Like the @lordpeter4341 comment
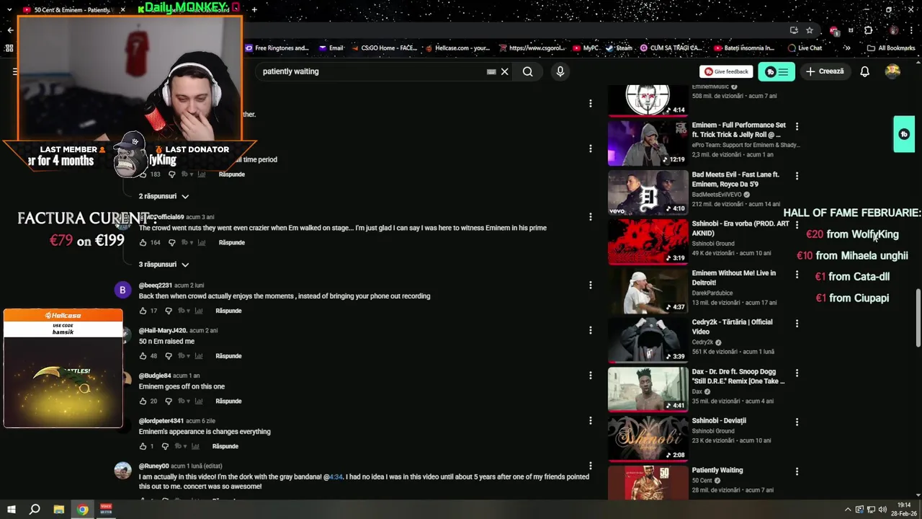922x519 pixels. pyautogui.click(x=143, y=446)
